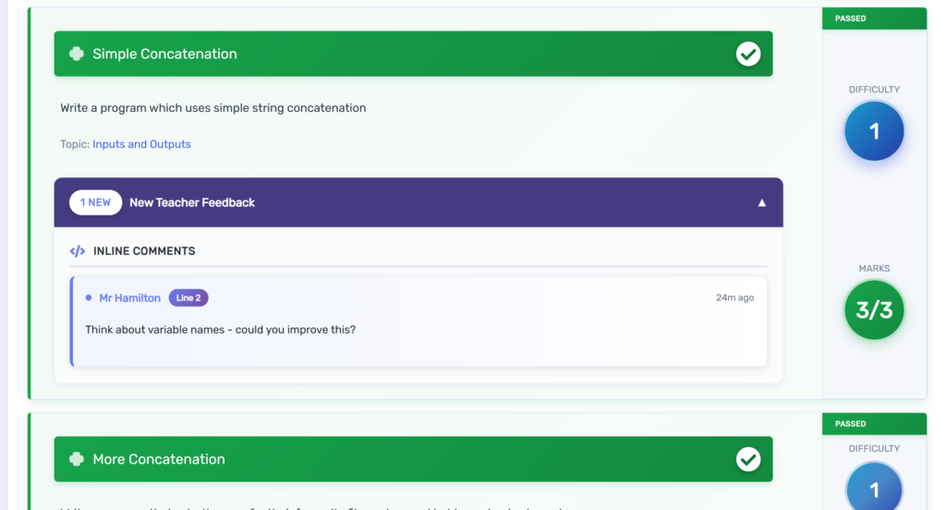Collapse feedback using the white triangle arrow
Viewport: 946px width, 510px height.
(762, 203)
